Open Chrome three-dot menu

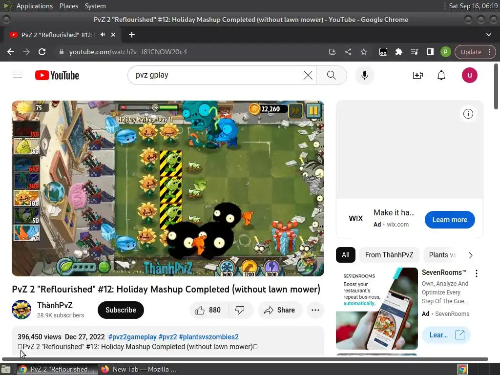coord(489,52)
